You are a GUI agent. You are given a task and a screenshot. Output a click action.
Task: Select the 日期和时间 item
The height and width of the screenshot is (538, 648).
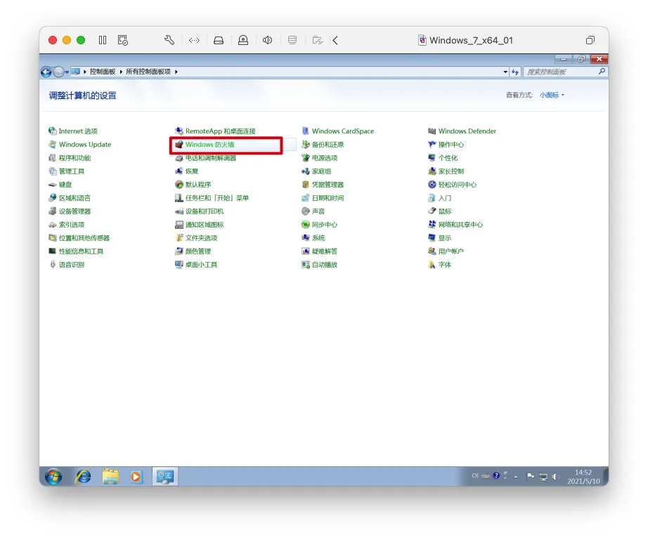pos(323,198)
